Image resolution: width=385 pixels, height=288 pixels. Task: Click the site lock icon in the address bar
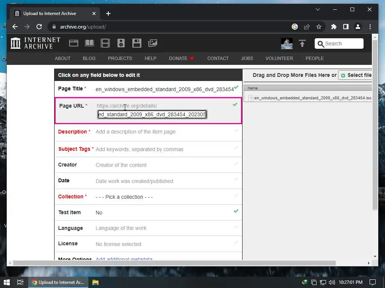tap(54, 27)
